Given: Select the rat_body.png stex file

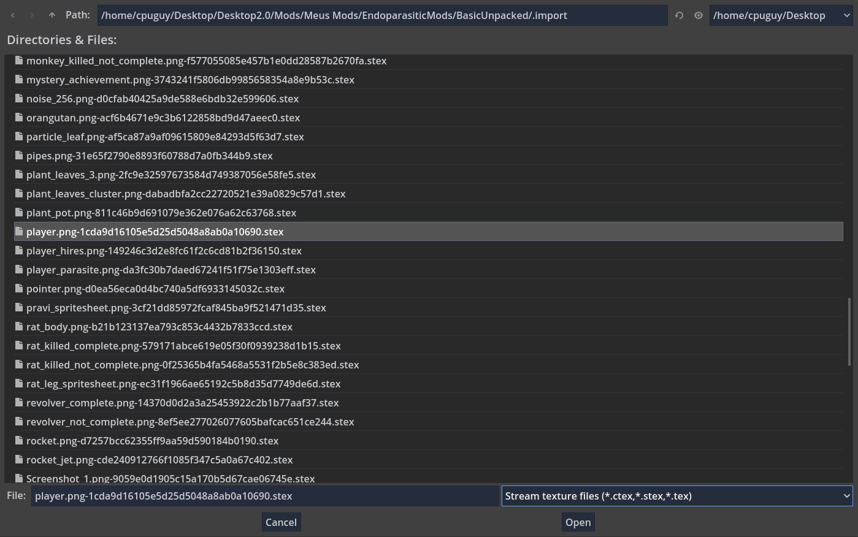Looking at the screenshot, I should [x=159, y=327].
